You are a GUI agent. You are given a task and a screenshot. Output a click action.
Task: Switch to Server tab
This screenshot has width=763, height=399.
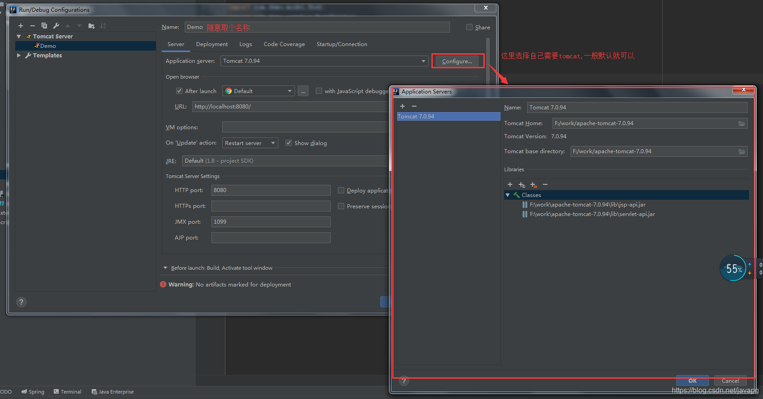click(176, 44)
